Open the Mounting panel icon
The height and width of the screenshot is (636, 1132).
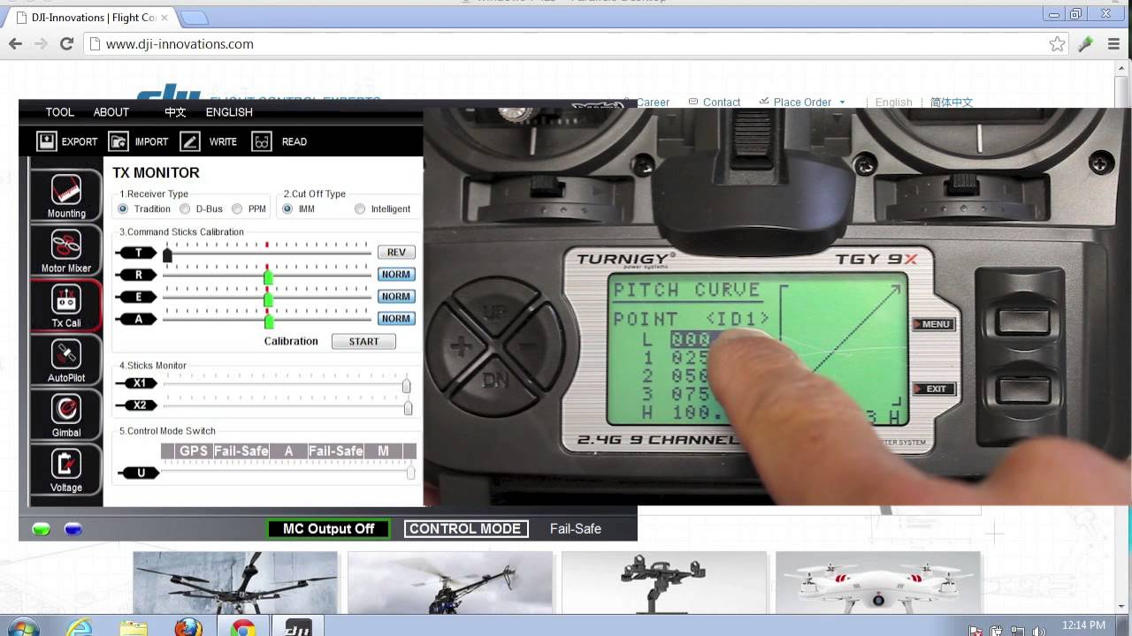coord(66,196)
